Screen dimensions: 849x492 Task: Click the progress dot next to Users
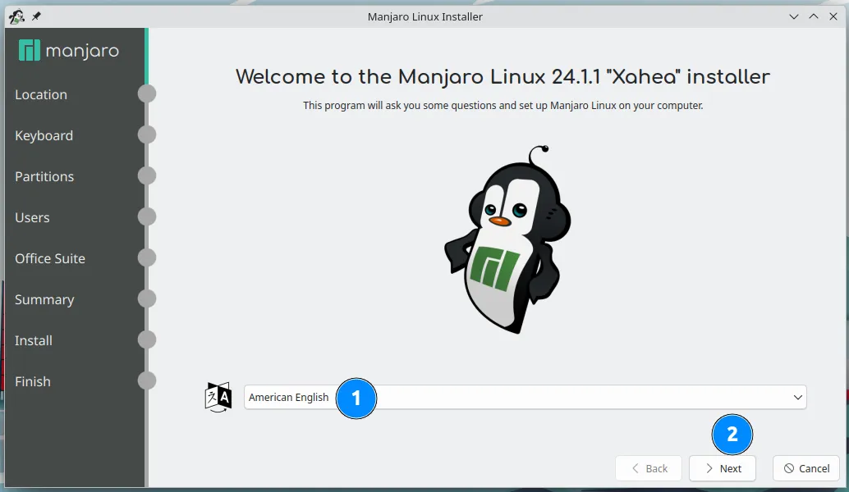click(x=147, y=216)
